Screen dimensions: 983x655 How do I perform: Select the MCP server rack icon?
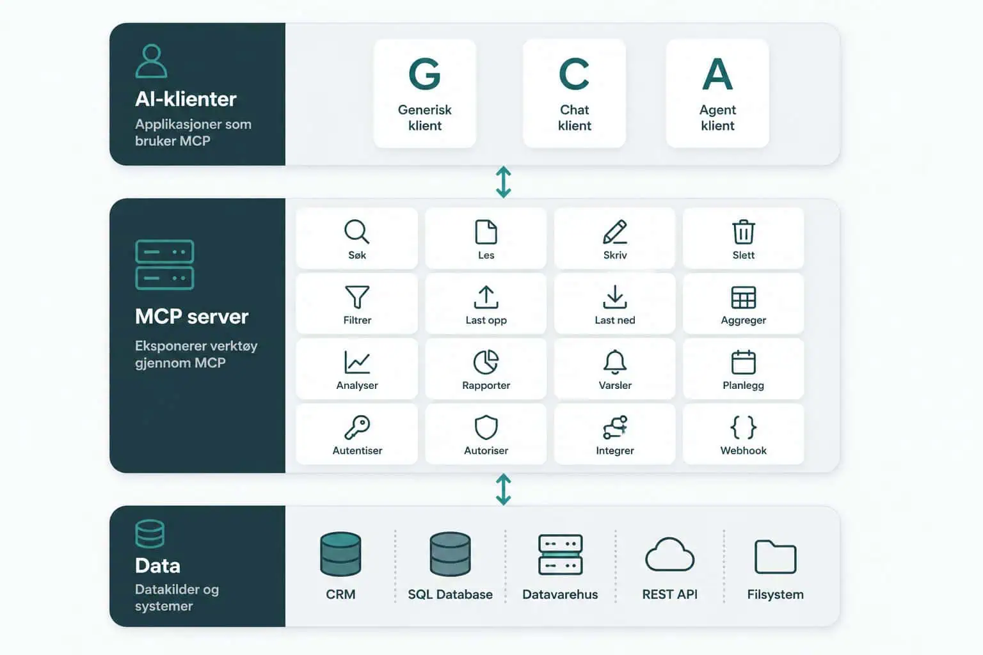164,265
